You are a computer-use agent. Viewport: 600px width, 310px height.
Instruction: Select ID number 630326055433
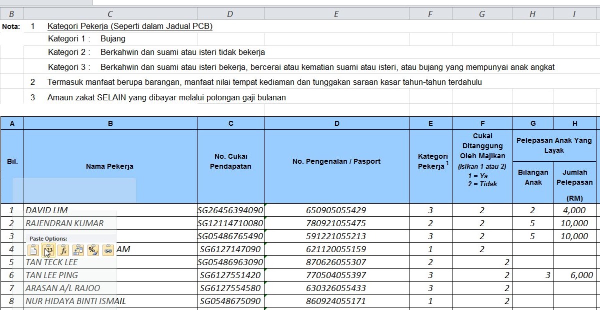336,288
